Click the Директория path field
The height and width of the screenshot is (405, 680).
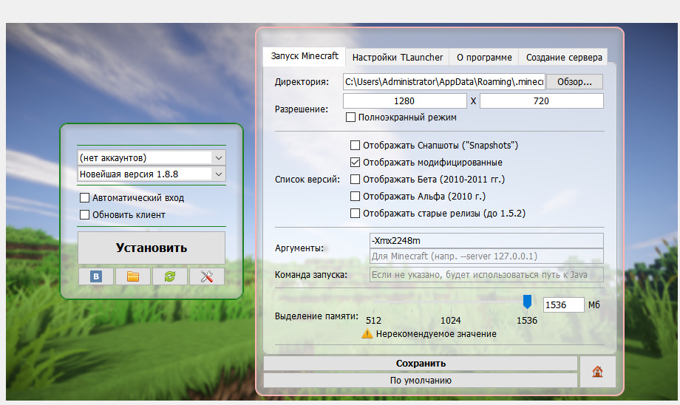coord(444,81)
